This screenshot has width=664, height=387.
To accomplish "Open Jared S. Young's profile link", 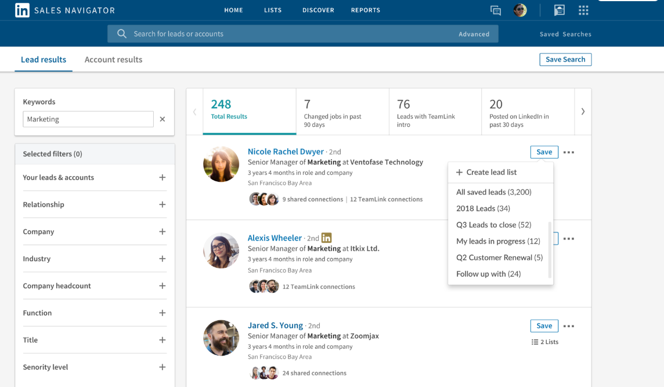I will coord(275,325).
